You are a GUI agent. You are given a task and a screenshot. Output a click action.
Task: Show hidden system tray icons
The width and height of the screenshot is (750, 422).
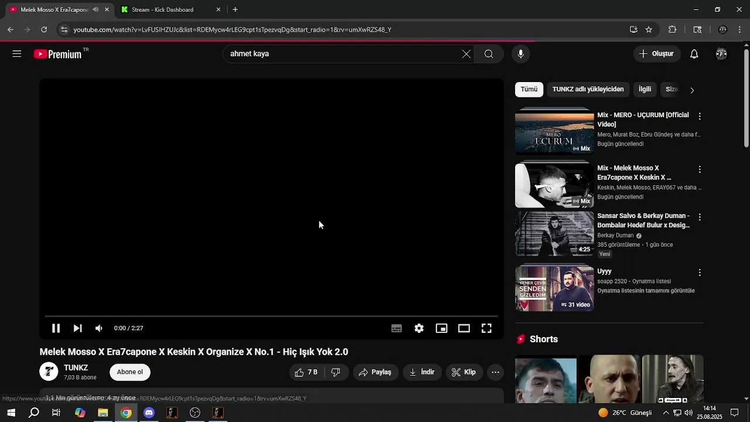(x=666, y=413)
